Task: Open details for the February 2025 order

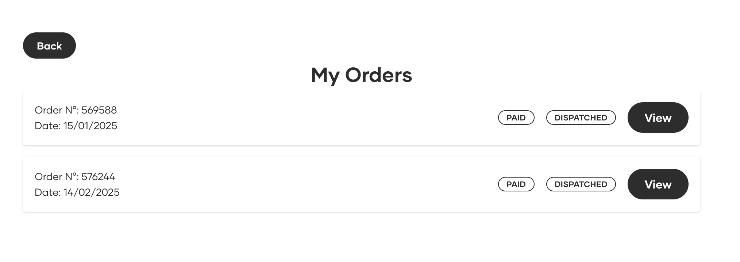Action: 658,184
